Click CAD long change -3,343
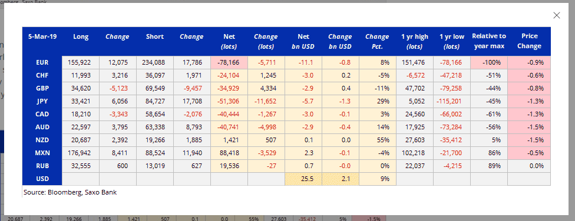575x221 pixels. 117,114
